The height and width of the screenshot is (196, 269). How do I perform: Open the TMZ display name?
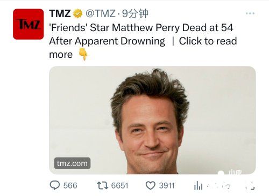tap(60, 13)
